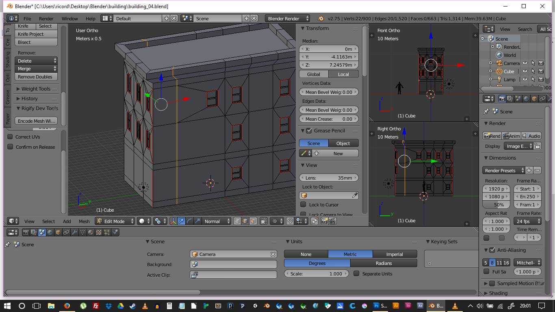Click the World tab icon in bottom properties editor
This screenshot has height=312, width=555.
pos(50,232)
